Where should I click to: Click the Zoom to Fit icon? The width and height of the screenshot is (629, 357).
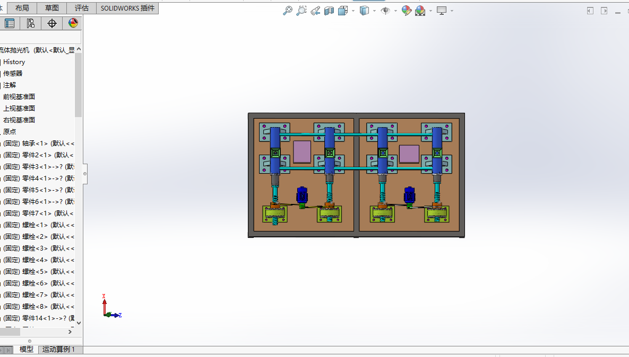point(288,11)
